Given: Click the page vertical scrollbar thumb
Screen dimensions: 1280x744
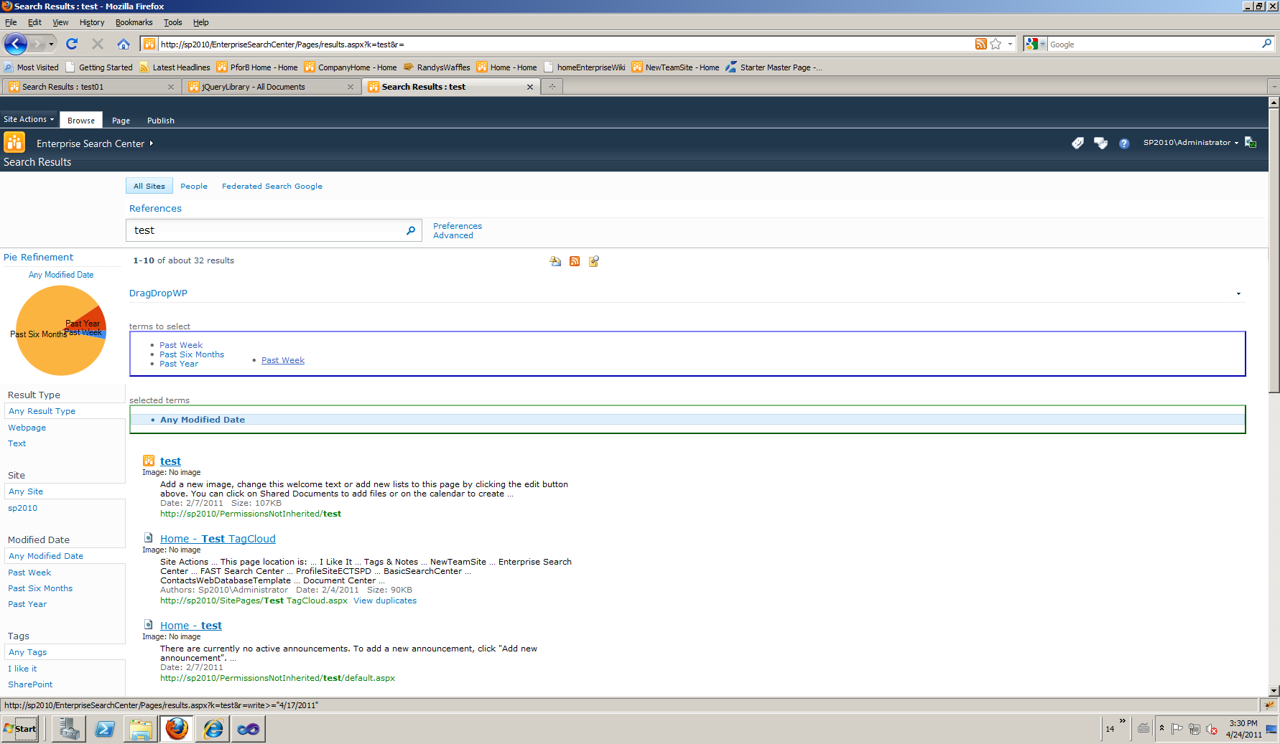Looking at the screenshot, I should [1274, 250].
